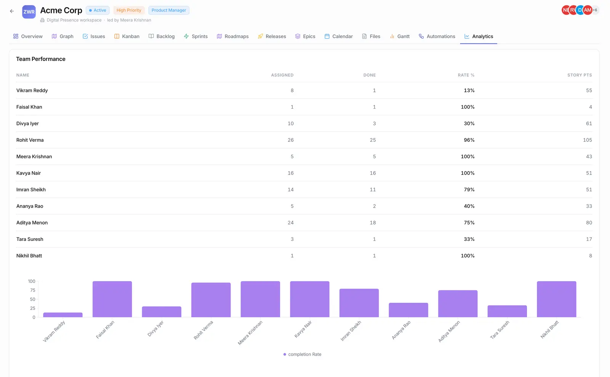Click Faisal Khan's bar in chart

112,299
